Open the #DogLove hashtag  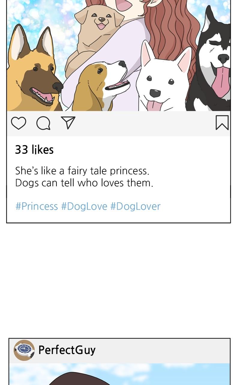pyautogui.click(x=84, y=206)
